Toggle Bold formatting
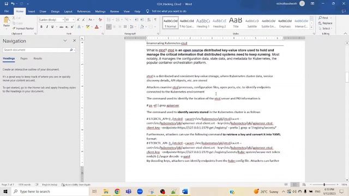 (x=41, y=27)
